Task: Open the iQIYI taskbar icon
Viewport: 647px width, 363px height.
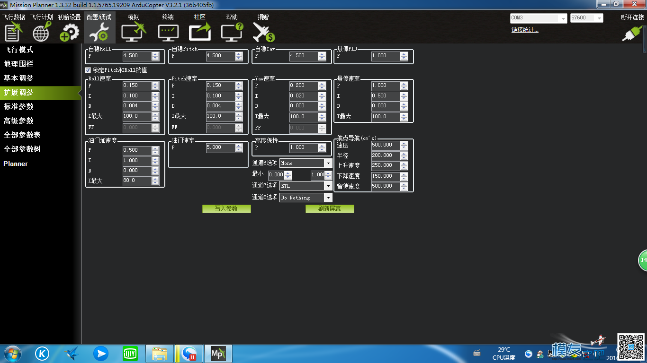Action: point(130,354)
